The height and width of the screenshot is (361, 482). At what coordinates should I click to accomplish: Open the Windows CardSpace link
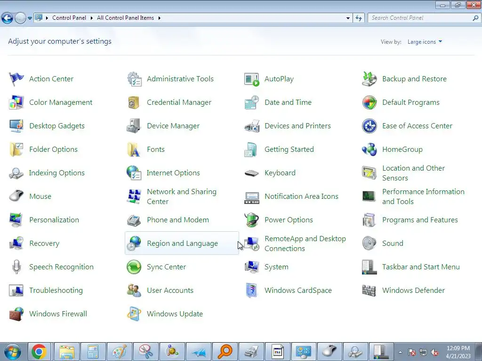298,290
